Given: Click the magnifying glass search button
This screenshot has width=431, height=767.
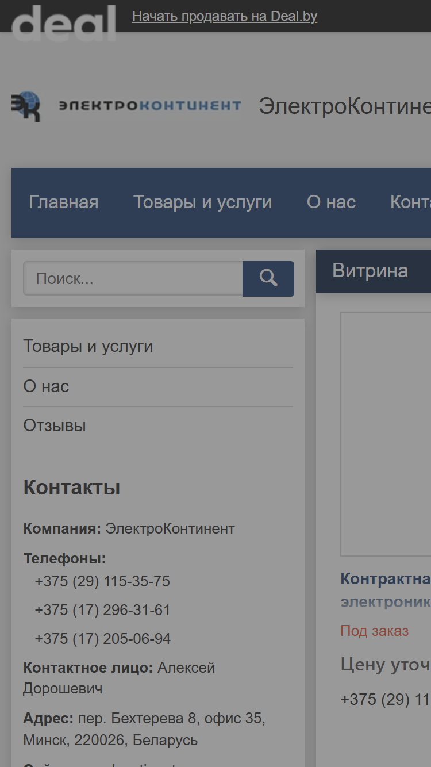Looking at the screenshot, I should [268, 279].
